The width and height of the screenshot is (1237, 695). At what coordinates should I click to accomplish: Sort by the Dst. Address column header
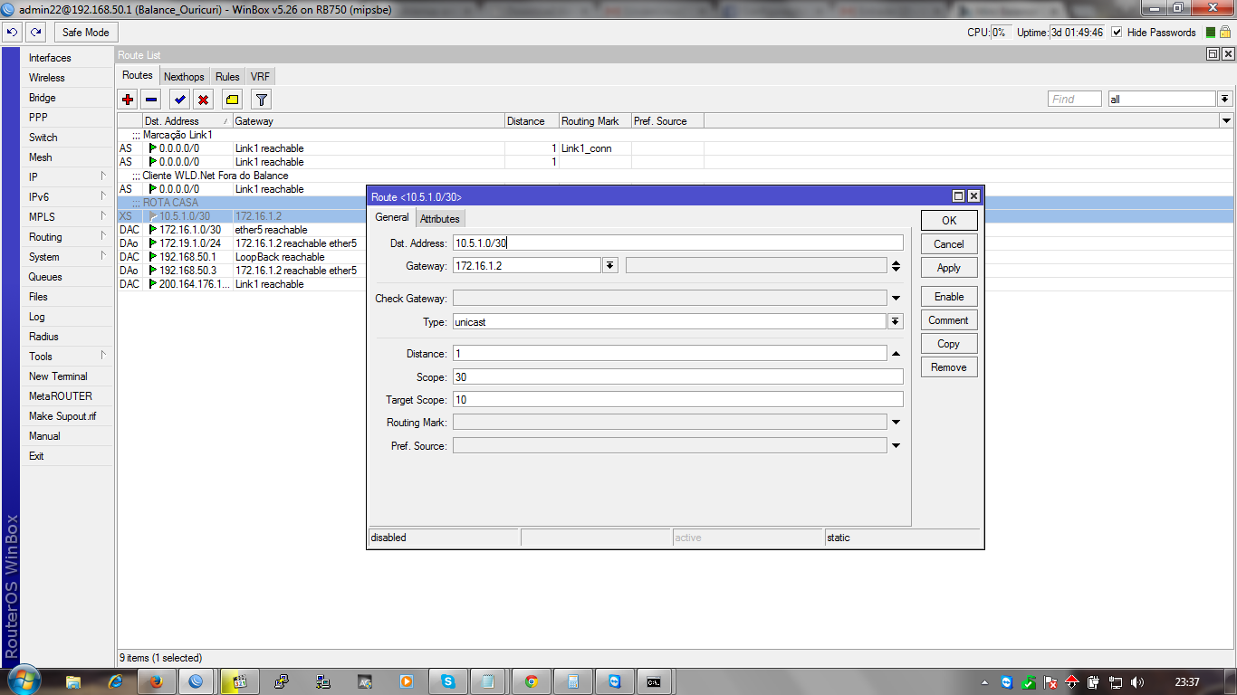tap(187, 121)
